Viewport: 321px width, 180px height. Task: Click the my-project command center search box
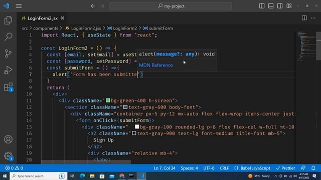click(x=171, y=6)
